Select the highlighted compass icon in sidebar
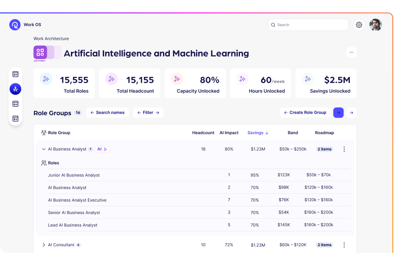This screenshot has height=253, width=414. tap(15, 89)
